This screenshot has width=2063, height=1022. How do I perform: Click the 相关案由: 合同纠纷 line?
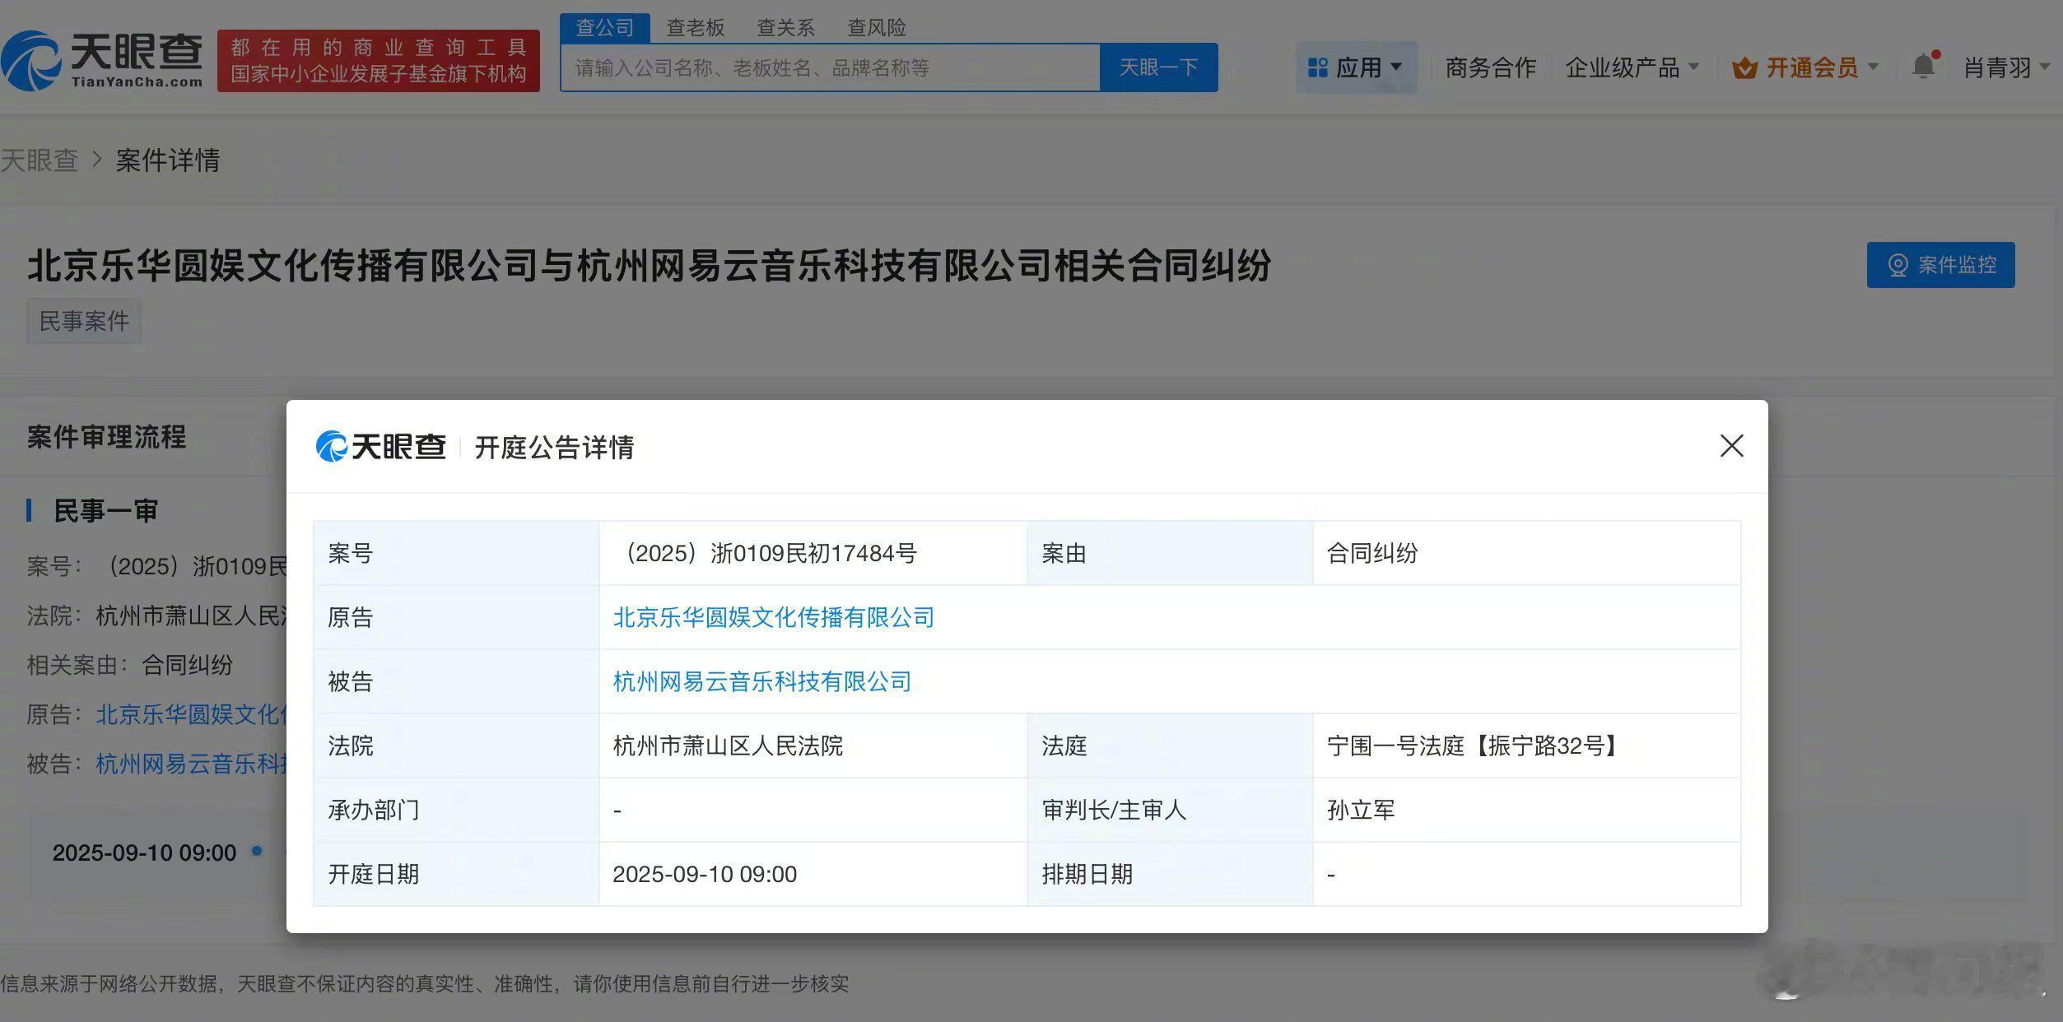pyautogui.click(x=130, y=665)
